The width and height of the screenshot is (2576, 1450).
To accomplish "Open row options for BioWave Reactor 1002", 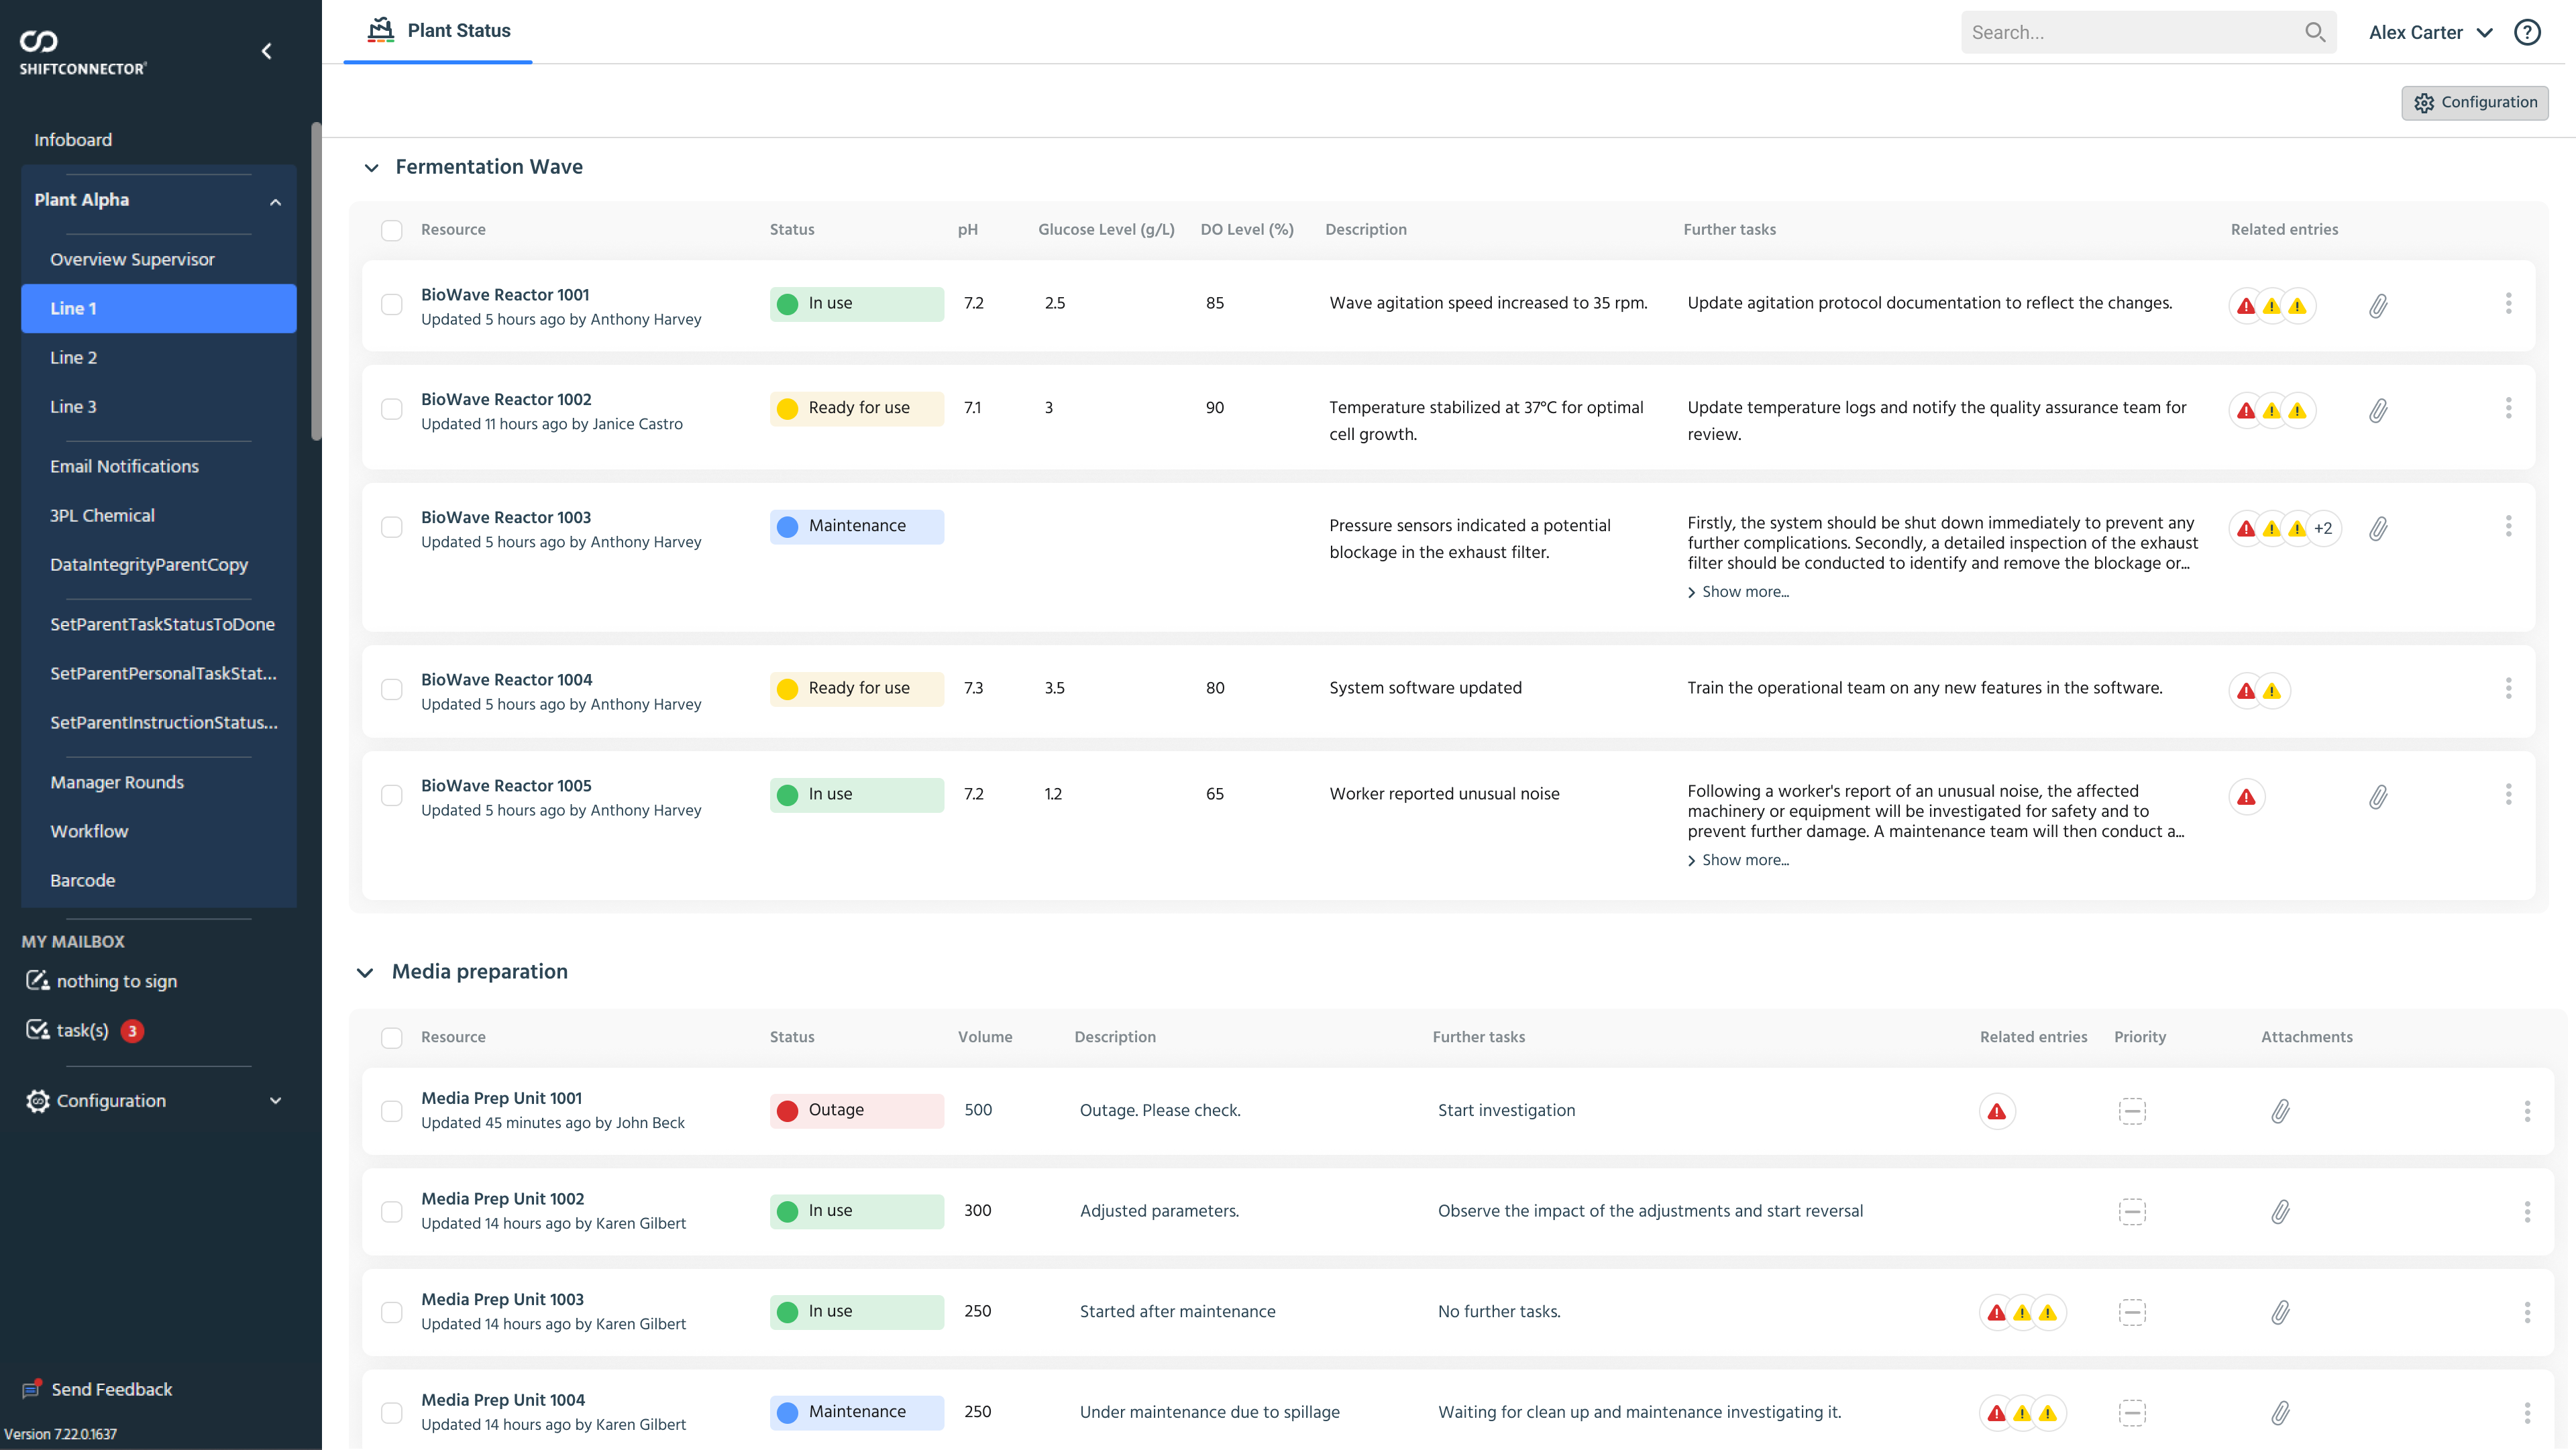I will click(2508, 408).
